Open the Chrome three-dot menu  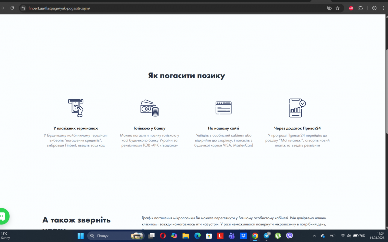click(384, 8)
